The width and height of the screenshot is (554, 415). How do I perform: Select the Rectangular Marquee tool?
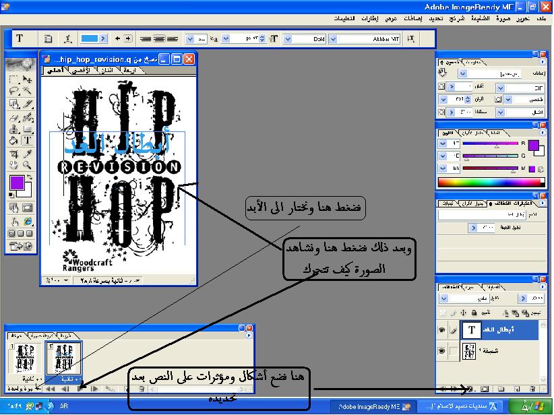coord(13,79)
